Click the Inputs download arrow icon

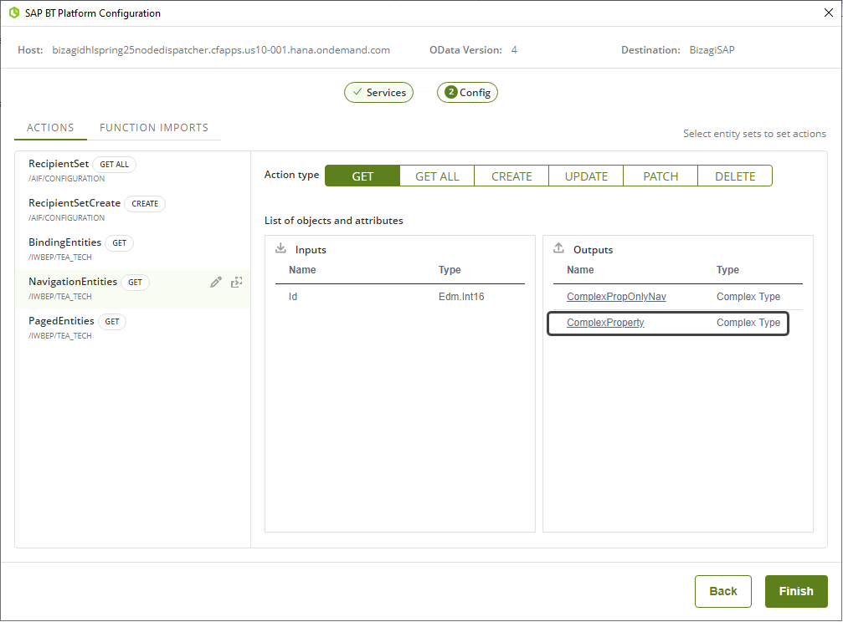tap(280, 249)
